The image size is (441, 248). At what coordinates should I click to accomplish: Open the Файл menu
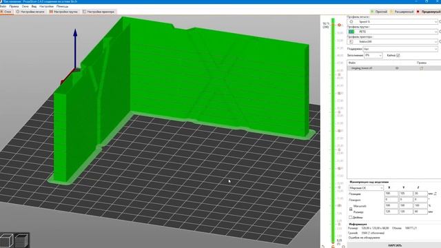tap(3, 6)
